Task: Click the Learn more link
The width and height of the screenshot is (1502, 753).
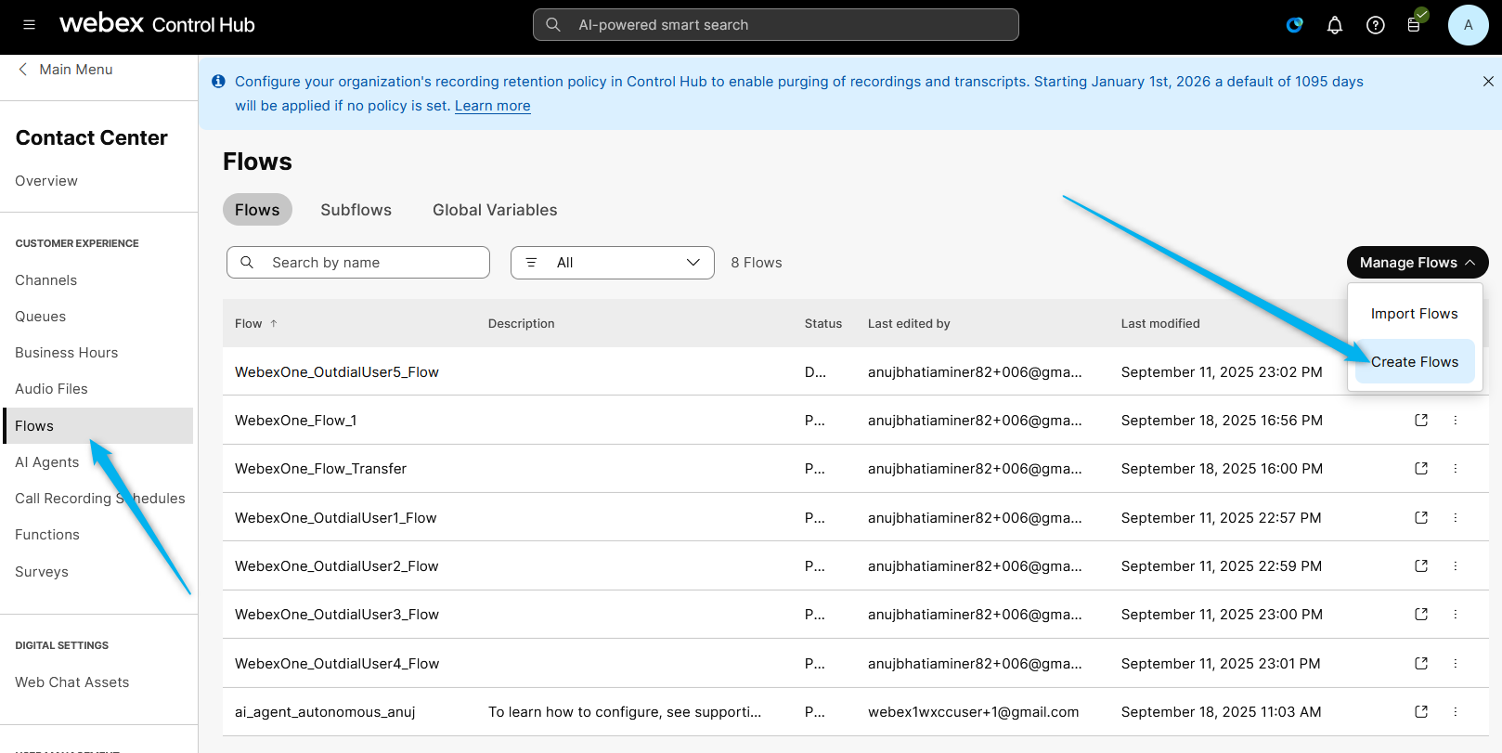Action: click(492, 106)
